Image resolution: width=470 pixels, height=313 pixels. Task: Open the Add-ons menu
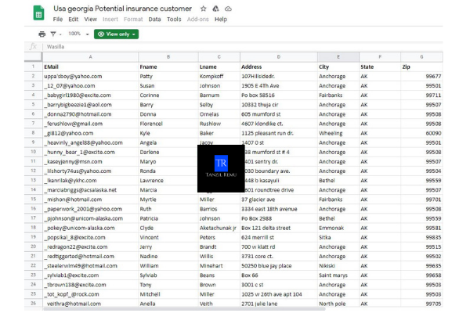(198, 19)
